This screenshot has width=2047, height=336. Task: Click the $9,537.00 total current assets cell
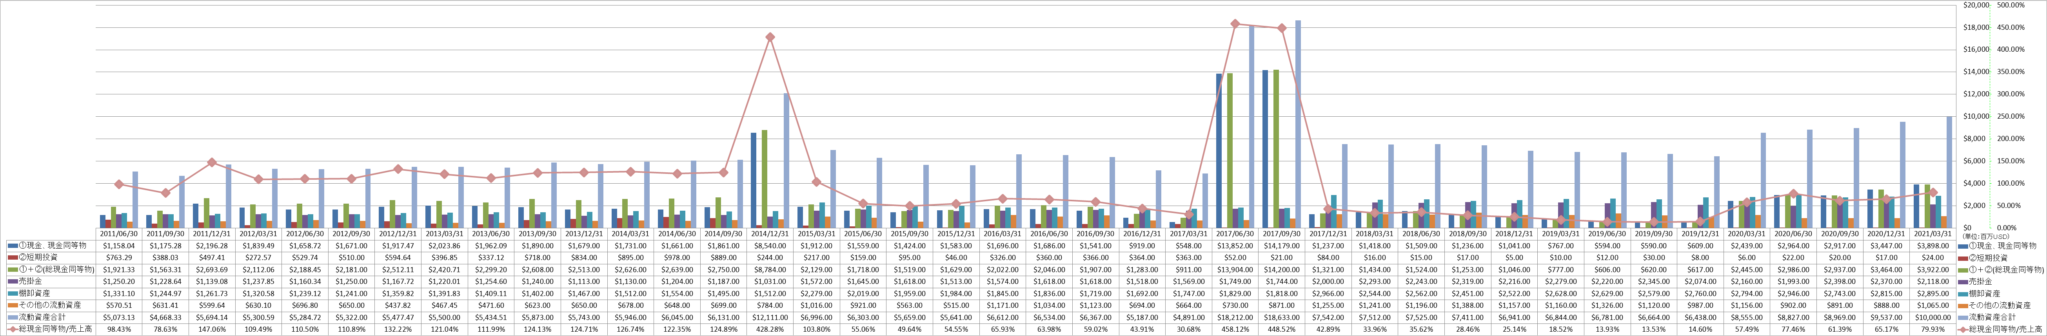[1887, 317]
